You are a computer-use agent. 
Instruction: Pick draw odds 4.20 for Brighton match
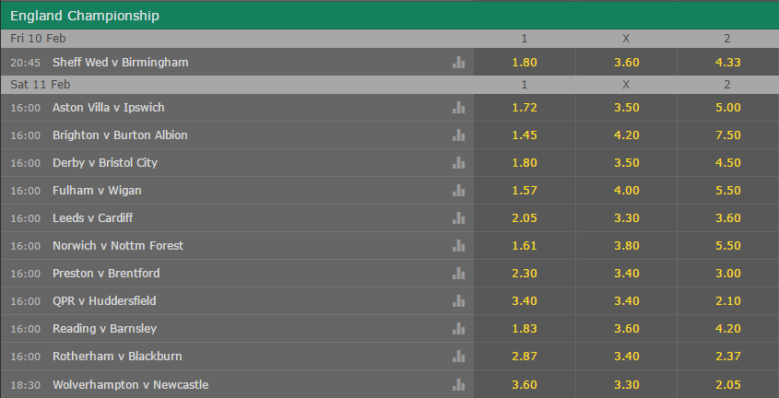(626, 135)
